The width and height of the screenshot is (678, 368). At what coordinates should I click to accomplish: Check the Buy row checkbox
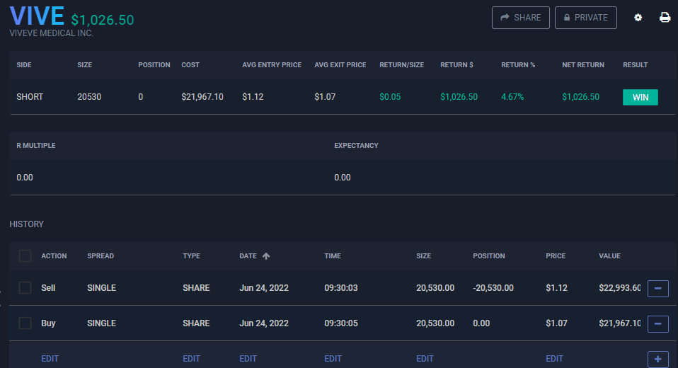tap(25, 323)
